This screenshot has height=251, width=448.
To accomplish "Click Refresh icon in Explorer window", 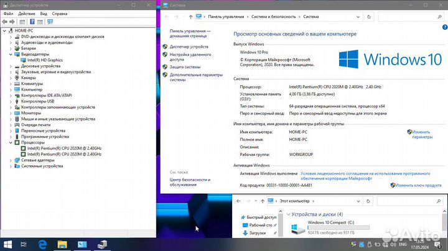I will 368,201.
